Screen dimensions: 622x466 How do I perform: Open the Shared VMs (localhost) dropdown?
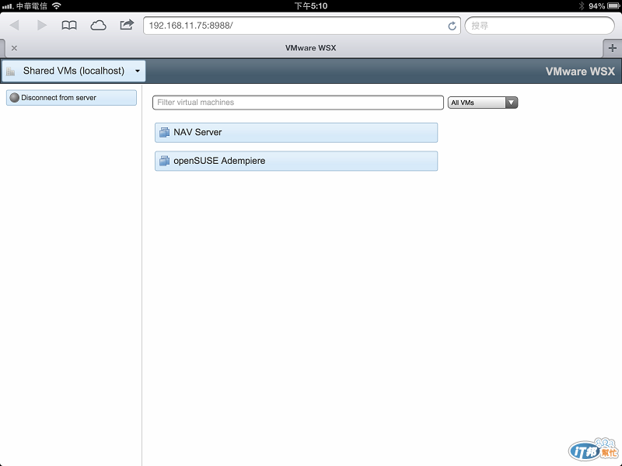coord(74,71)
